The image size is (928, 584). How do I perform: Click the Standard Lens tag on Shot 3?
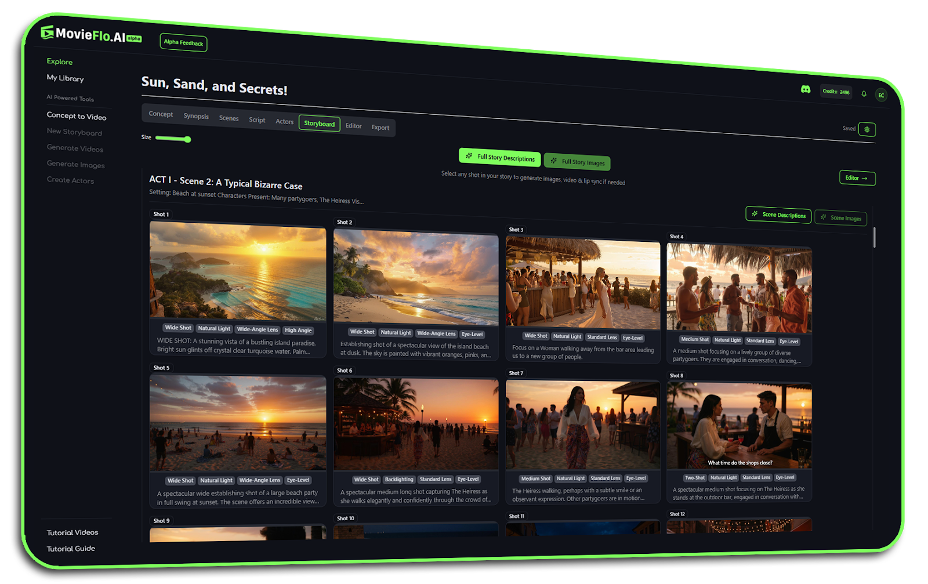(602, 337)
